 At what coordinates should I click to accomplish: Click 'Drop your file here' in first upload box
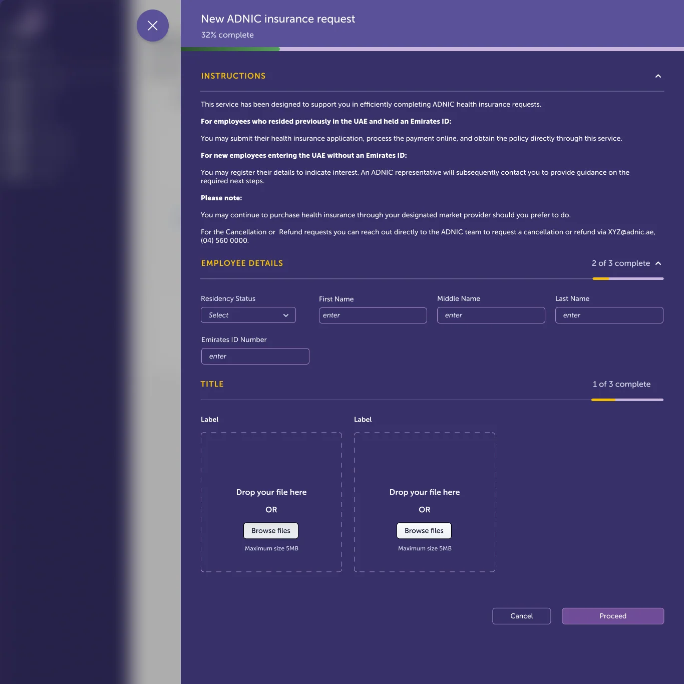(271, 492)
